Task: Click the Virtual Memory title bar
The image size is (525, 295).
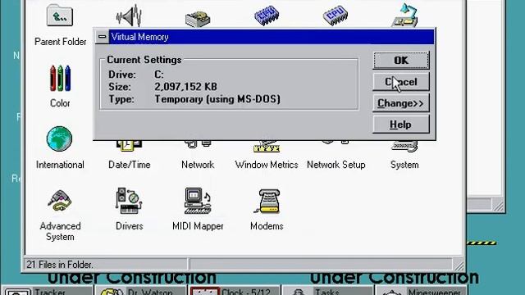Action: click(x=272, y=37)
